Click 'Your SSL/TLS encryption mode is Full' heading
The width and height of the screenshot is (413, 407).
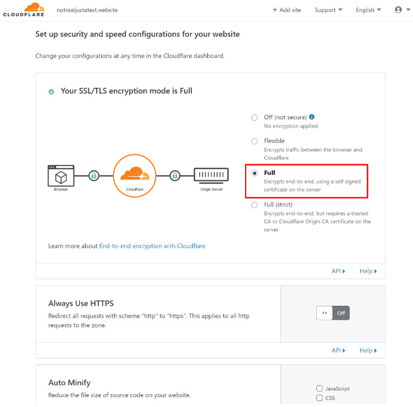pos(126,91)
